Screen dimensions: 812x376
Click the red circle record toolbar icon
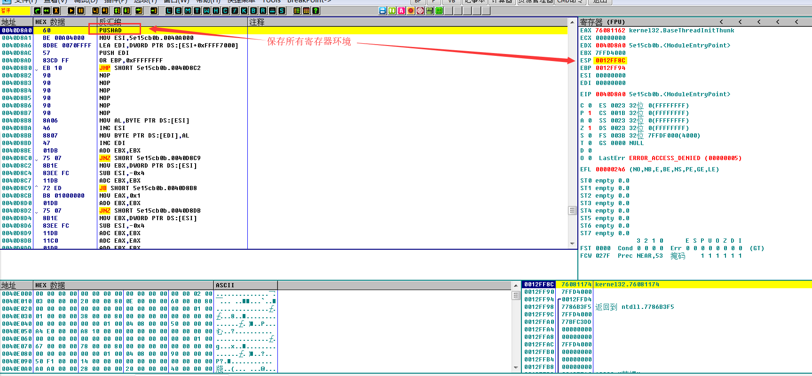[411, 10]
